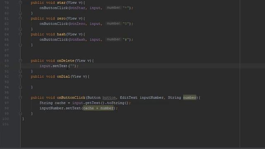Click the "0" string literal in the btnZero call
Image resolution: width=265 pixels, height=149 pixels.
[x=126, y=24]
